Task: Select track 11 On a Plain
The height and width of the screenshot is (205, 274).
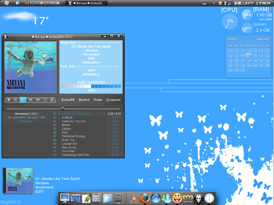Action: [87, 151]
